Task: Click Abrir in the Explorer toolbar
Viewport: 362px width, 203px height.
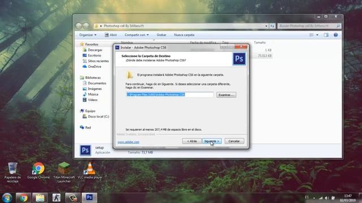Action: (x=111, y=35)
